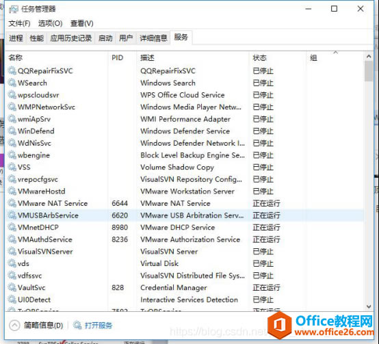
Task: Click the gear icon beside VMnetDHCP
Action: pyautogui.click(x=12, y=227)
